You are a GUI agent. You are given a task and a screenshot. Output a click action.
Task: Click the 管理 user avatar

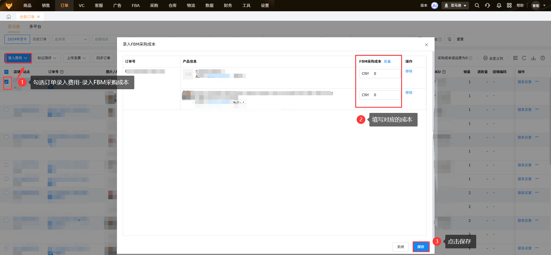coord(536,5)
